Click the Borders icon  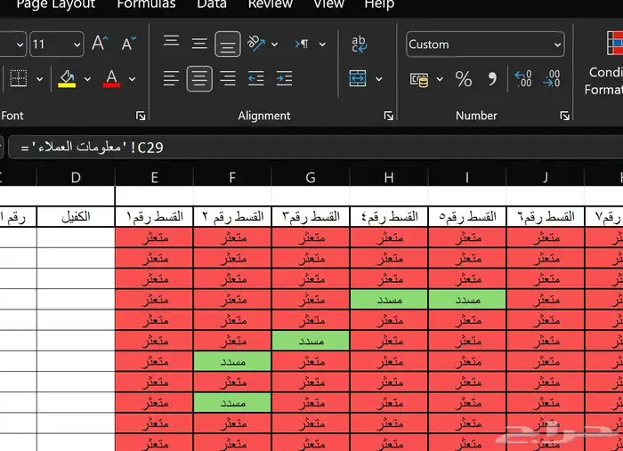19,78
